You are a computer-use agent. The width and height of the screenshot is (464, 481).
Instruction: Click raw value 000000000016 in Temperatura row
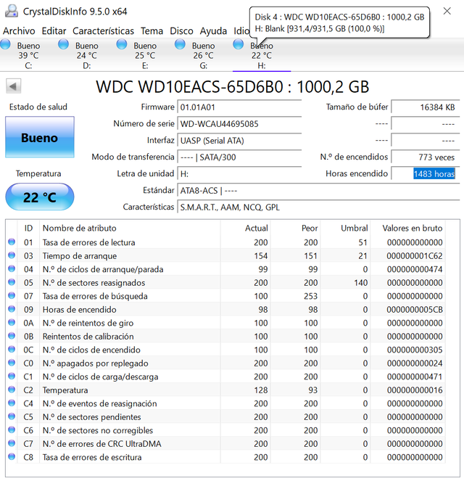(415, 390)
